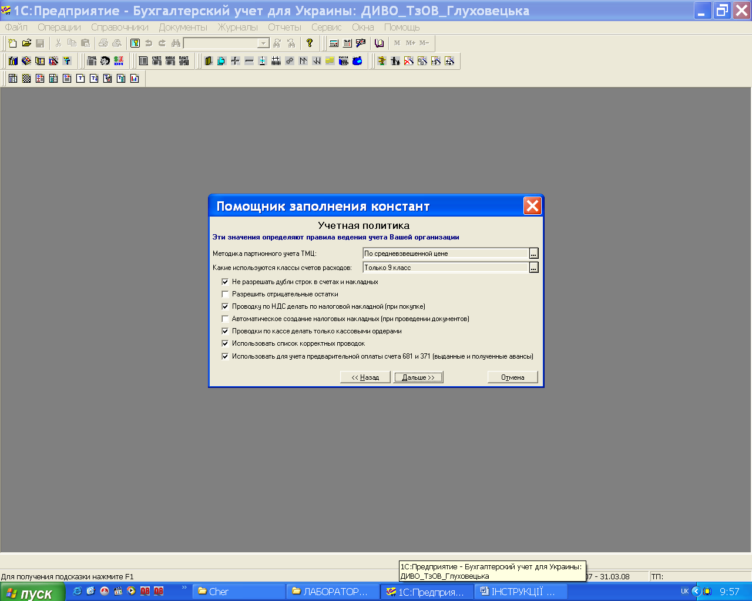The height and width of the screenshot is (601, 752).
Task: Uncheck 'Не разрешать дубли строк' checkbox
Action: point(225,282)
